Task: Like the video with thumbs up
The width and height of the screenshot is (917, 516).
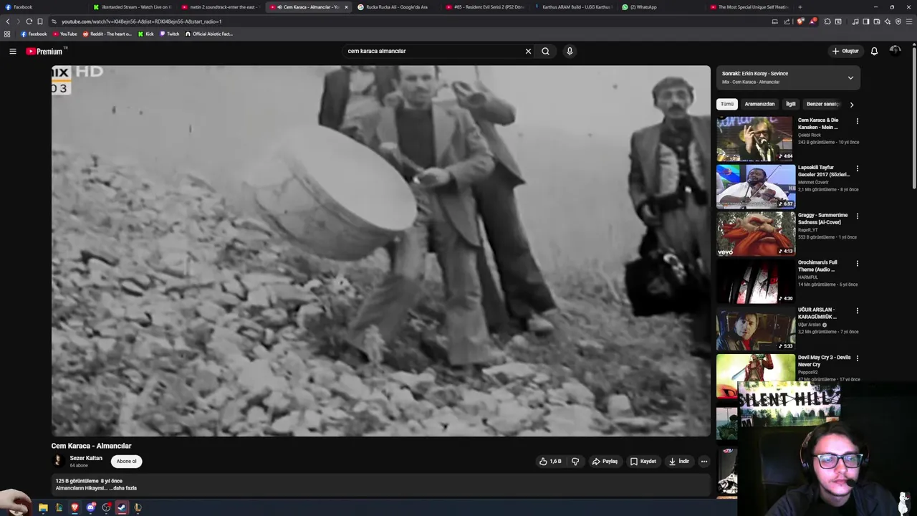Action: pos(550,462)
